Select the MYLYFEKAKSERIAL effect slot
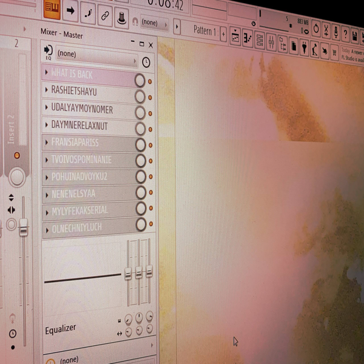The image size is (364, 364). click(x=91, y=210)
